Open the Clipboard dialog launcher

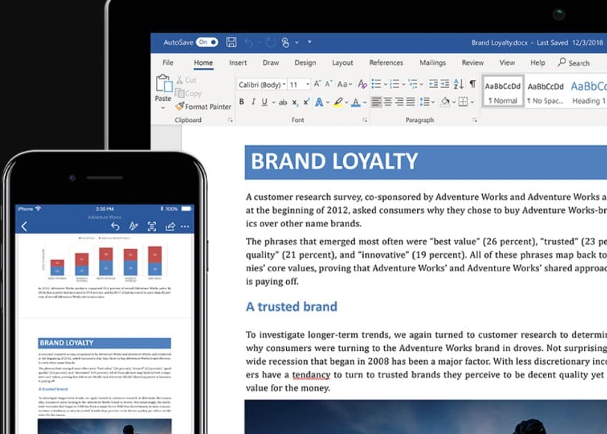(x=230, y=120)
